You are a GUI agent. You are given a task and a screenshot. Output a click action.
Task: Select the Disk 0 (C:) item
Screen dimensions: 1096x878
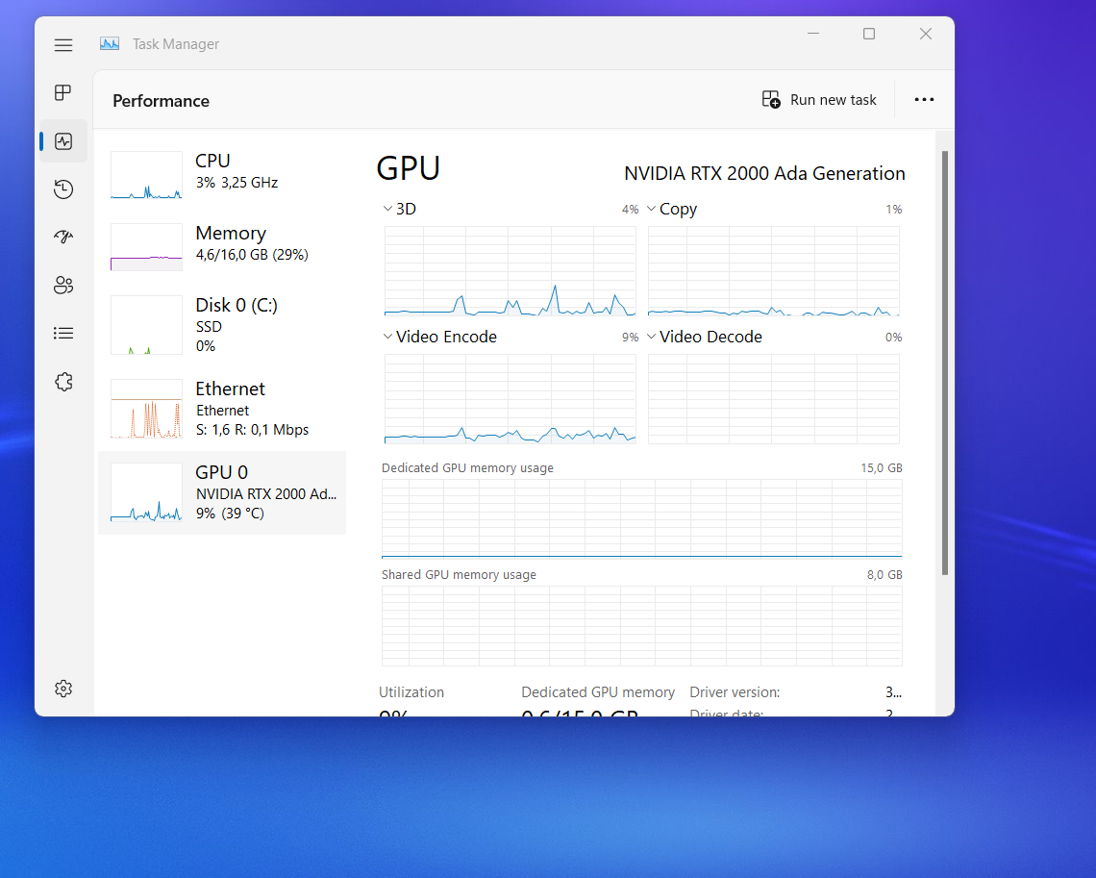(x=222, y=325)
